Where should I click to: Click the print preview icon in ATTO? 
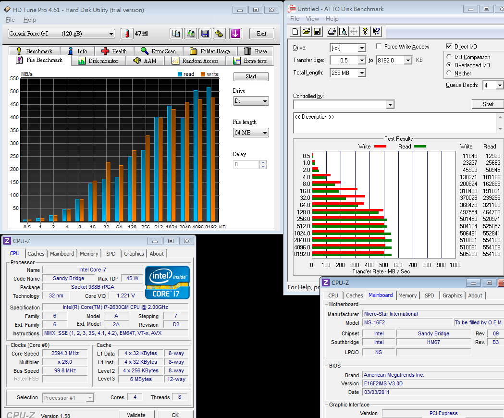[x=343, y=32]
